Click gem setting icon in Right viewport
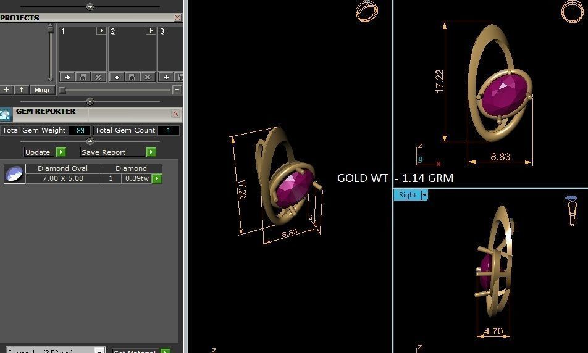This screenshot has height=353, width=588. (571, 211)
